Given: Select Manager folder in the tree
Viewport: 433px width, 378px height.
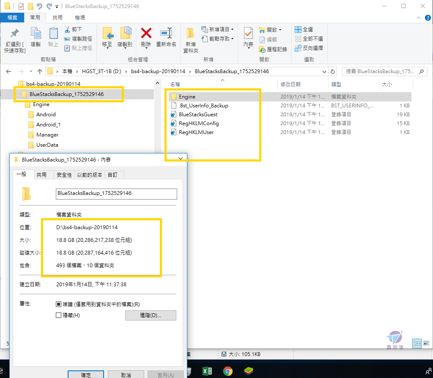Looking at the screenshot, I should (47, 135).
